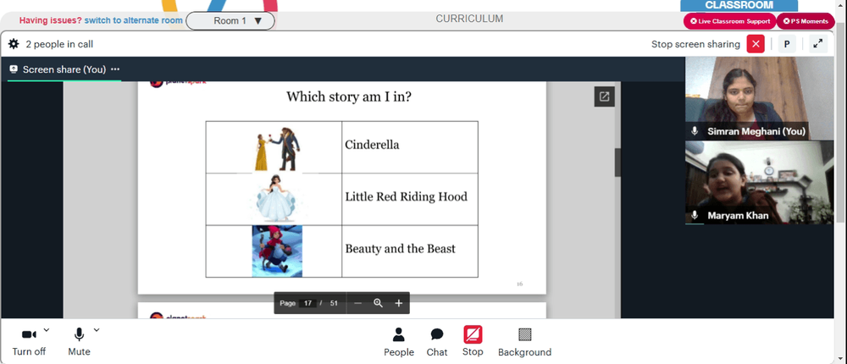Click Simran Meghani video tile
Viewport: 847px width, 364px height.
[x=760, y=98]
